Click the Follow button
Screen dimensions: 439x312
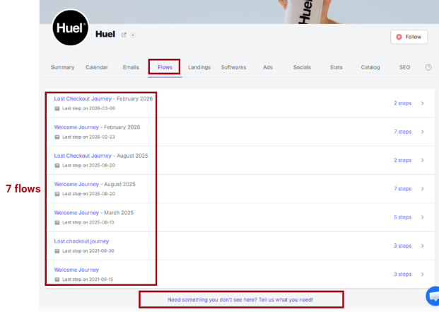409,37
